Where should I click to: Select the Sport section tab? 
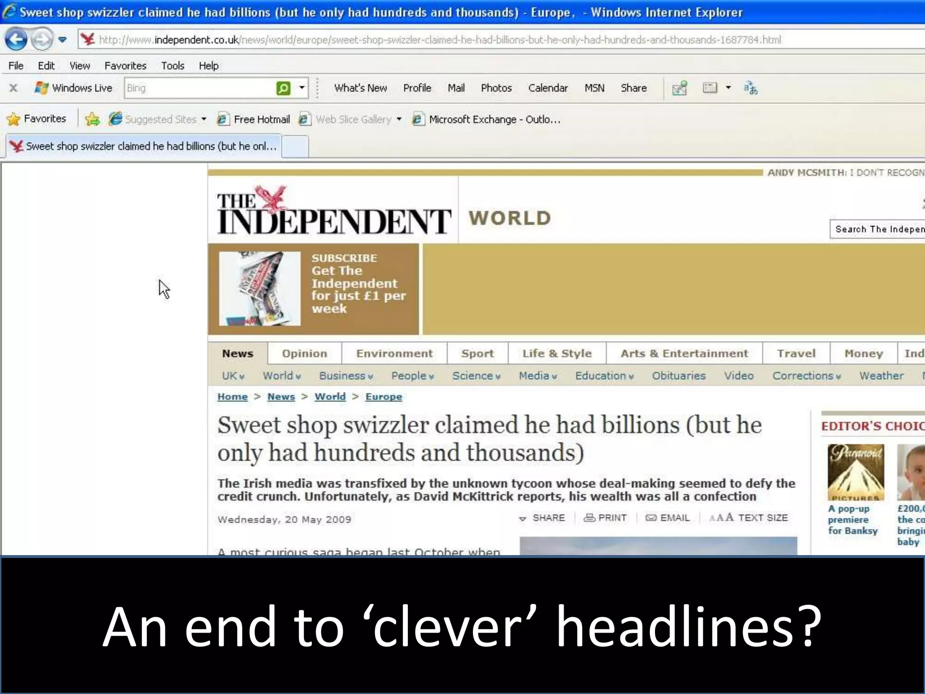(x=477, y=353)
